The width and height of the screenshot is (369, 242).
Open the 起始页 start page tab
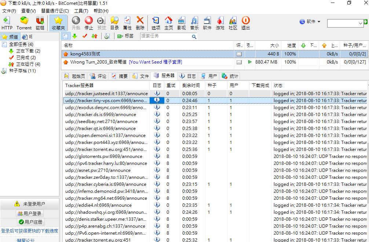(x=75, y=76)
